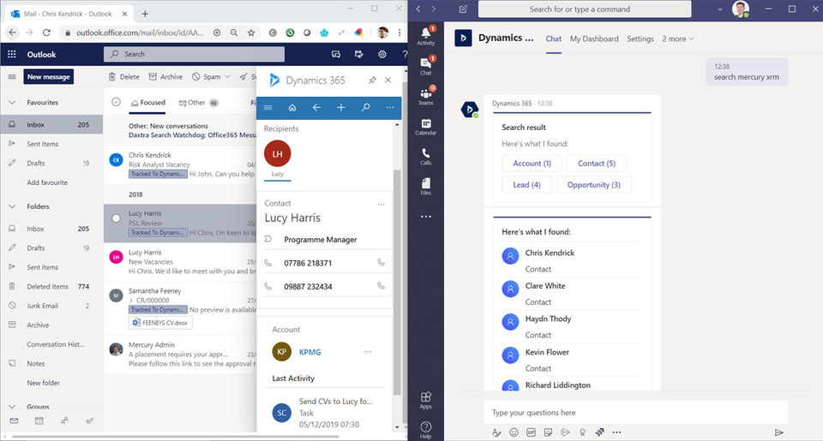Click Contact (5) search result button
823x441 pixels.
(597, 163)
